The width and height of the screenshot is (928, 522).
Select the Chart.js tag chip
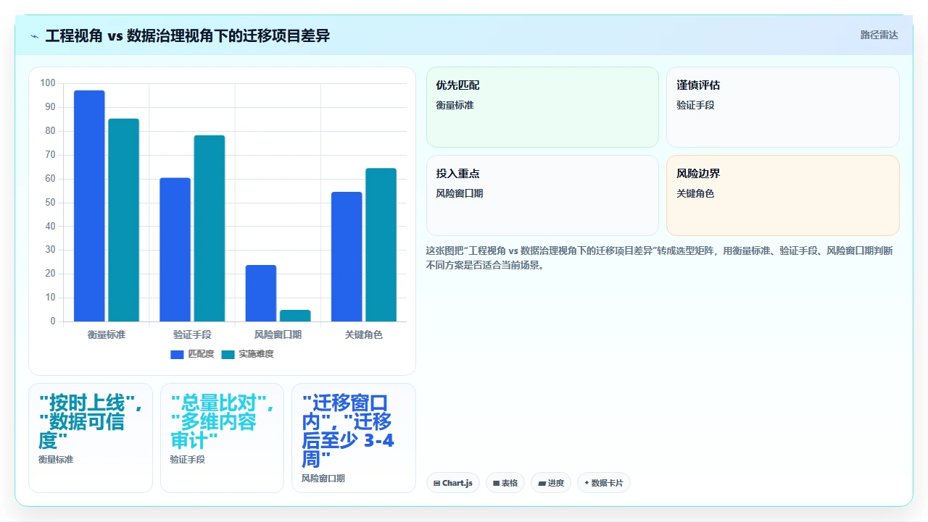(x=453, y=483)
